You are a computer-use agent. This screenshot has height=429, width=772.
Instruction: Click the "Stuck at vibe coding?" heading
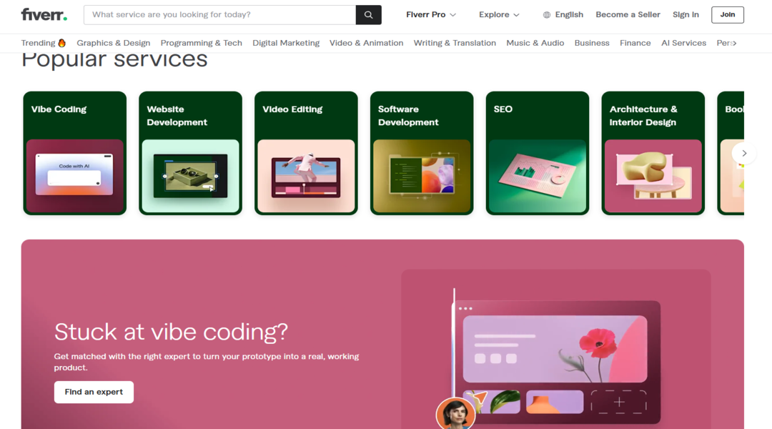(x=171, y=332)
